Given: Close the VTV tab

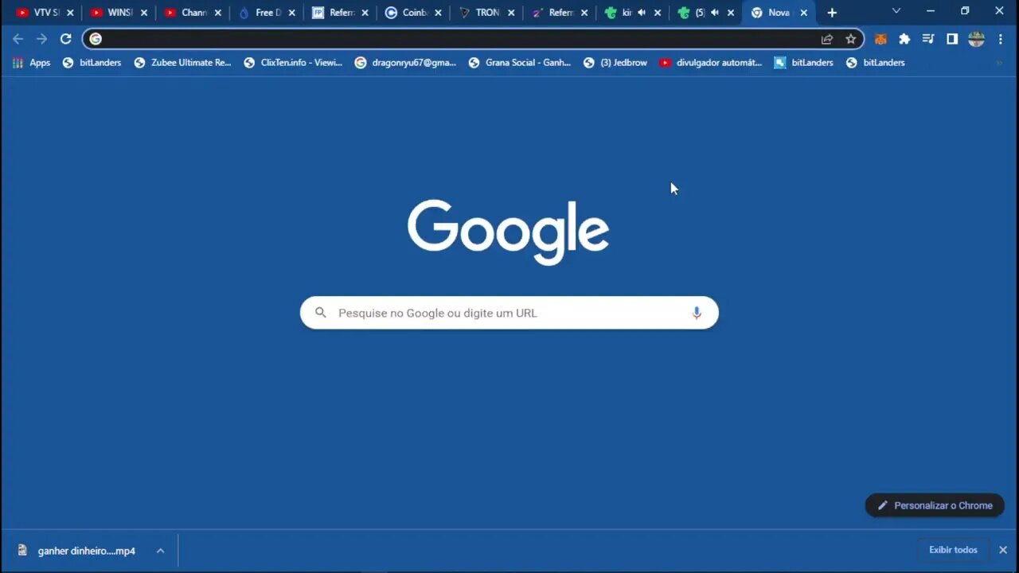Looking at the screenshot, I should click(x=70, y=13).
